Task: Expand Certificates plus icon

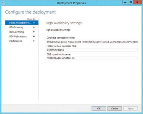Action: point(34,41)
